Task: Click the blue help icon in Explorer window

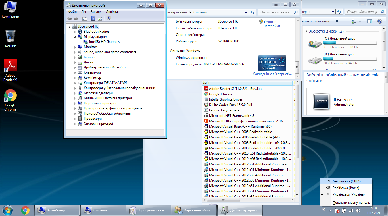Action: 379,21
